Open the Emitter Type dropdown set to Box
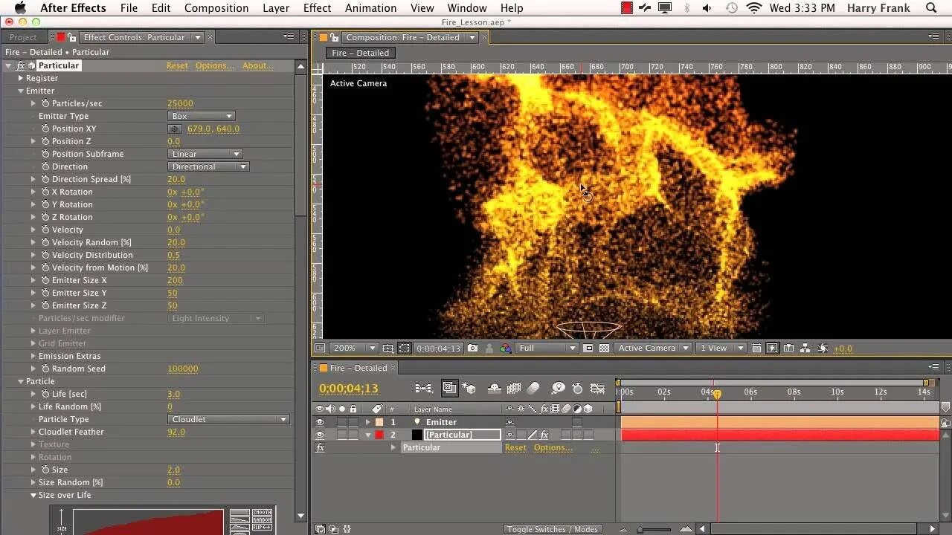952x535 pixels. tap(202, 116)
